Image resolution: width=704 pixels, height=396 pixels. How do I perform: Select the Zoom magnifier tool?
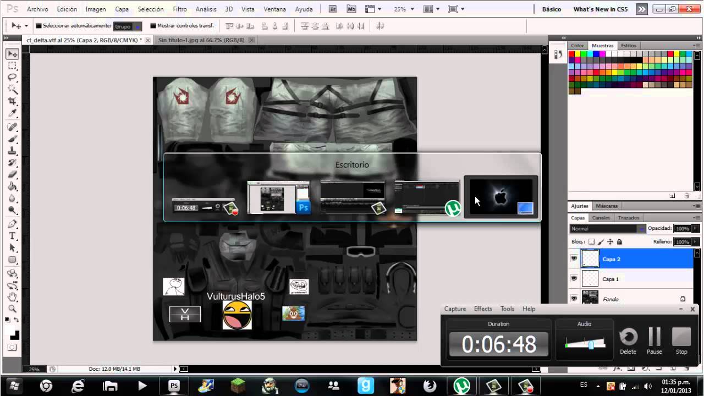(x=12, y=309)
